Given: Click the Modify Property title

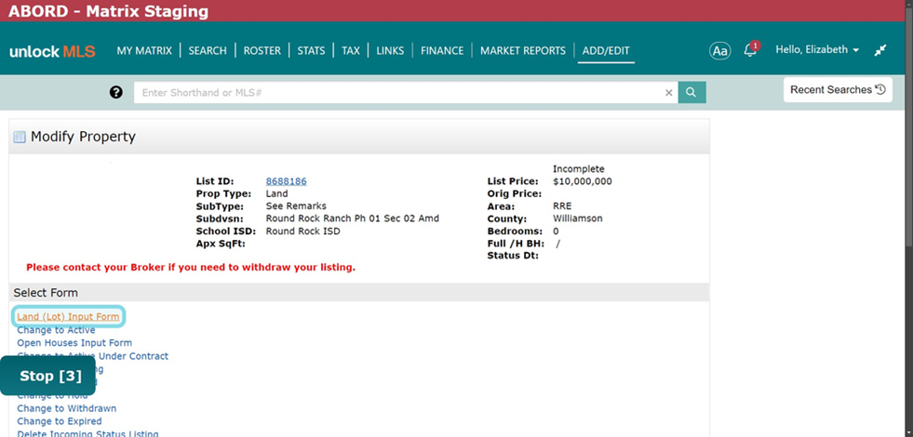Looking at the screenshot, I should [83, 137].
